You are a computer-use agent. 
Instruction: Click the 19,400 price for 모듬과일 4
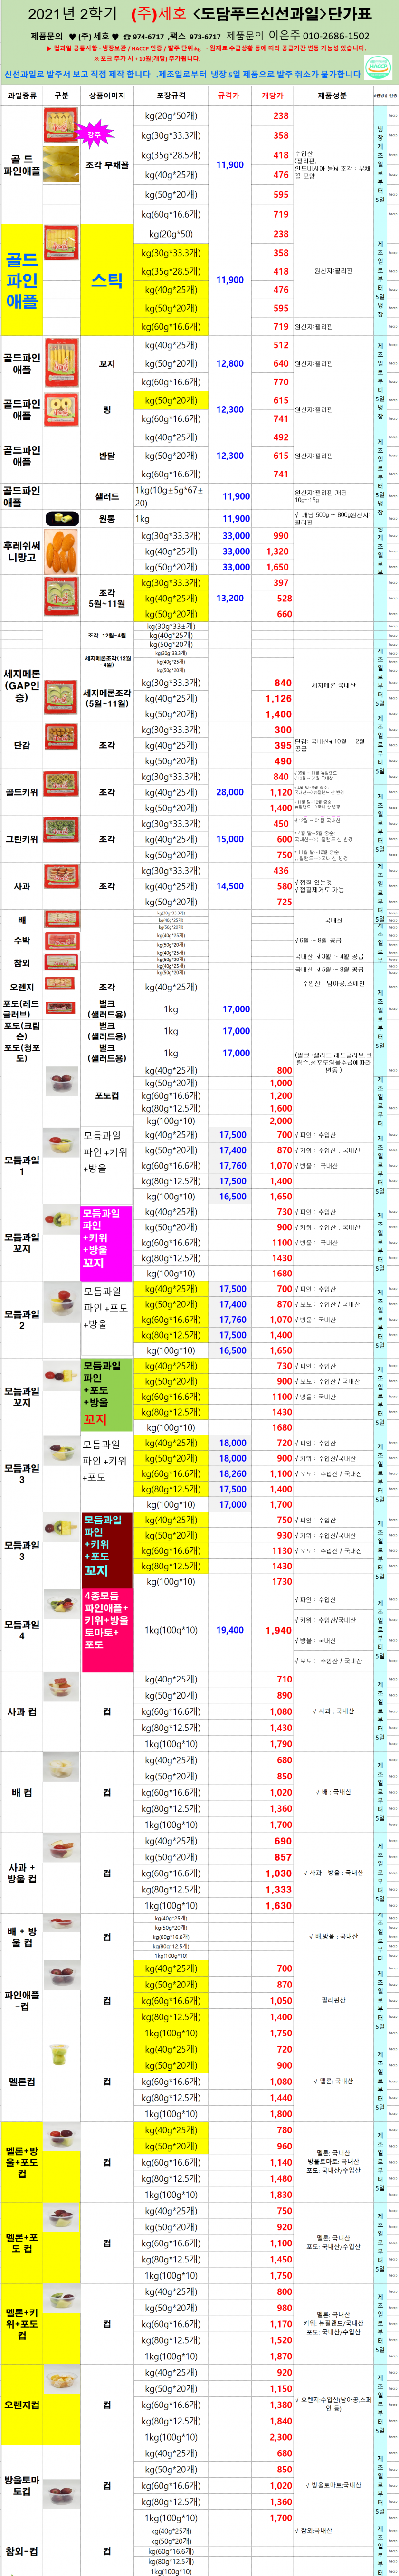(x=231, y=1630)
